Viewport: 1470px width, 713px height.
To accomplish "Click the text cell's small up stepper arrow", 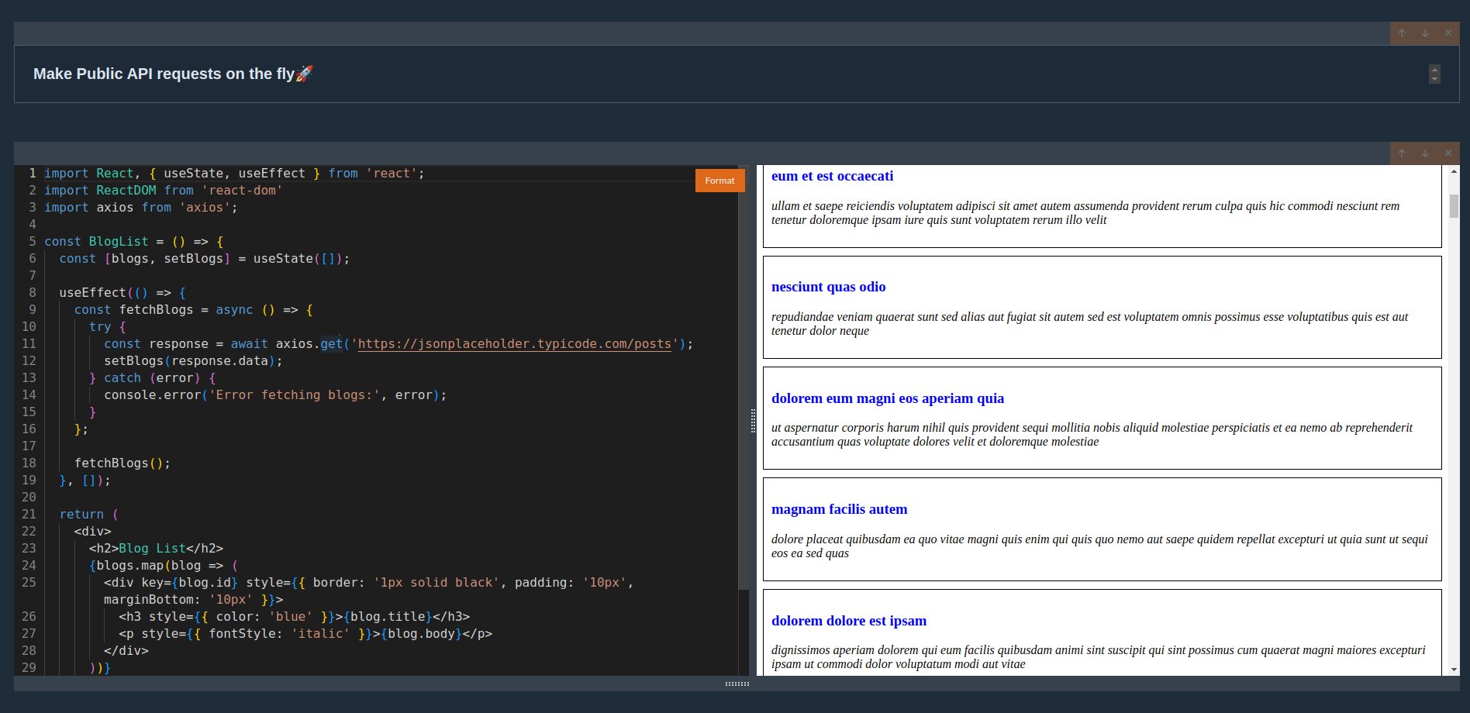I will click(x=1434, y=70).
